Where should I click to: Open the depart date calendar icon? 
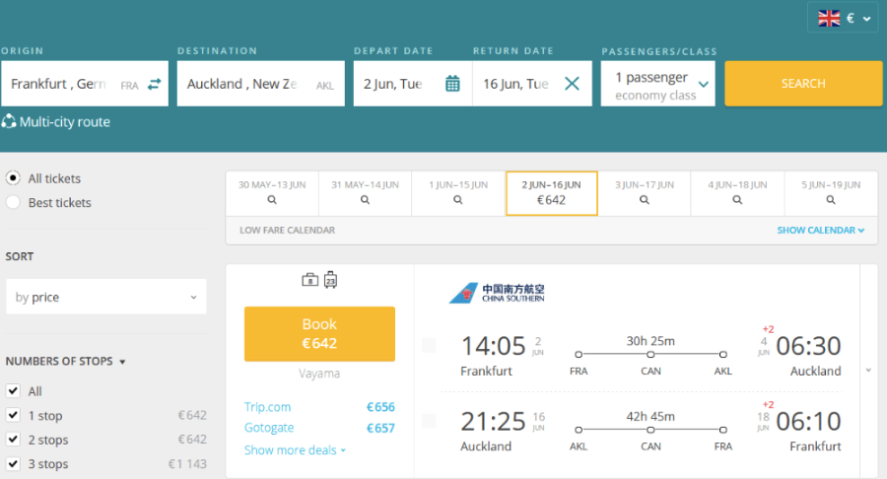(452, 84)
